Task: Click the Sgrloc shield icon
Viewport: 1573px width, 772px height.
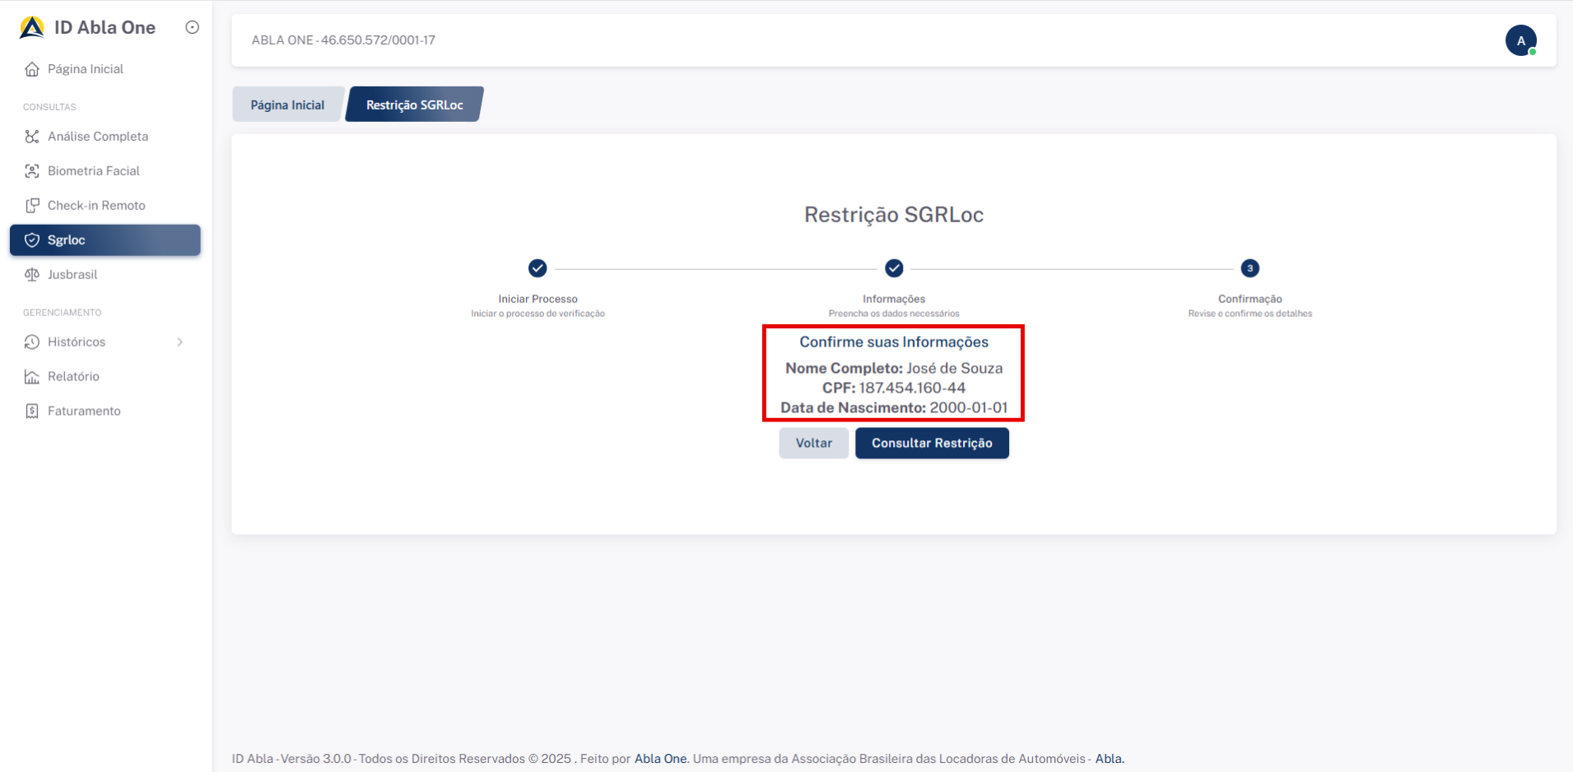Action: [x=32, y=240]
